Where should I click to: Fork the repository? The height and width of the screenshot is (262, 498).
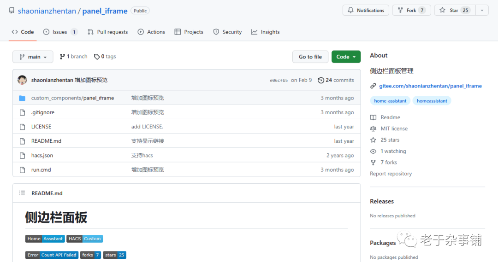tap(412, 10)
